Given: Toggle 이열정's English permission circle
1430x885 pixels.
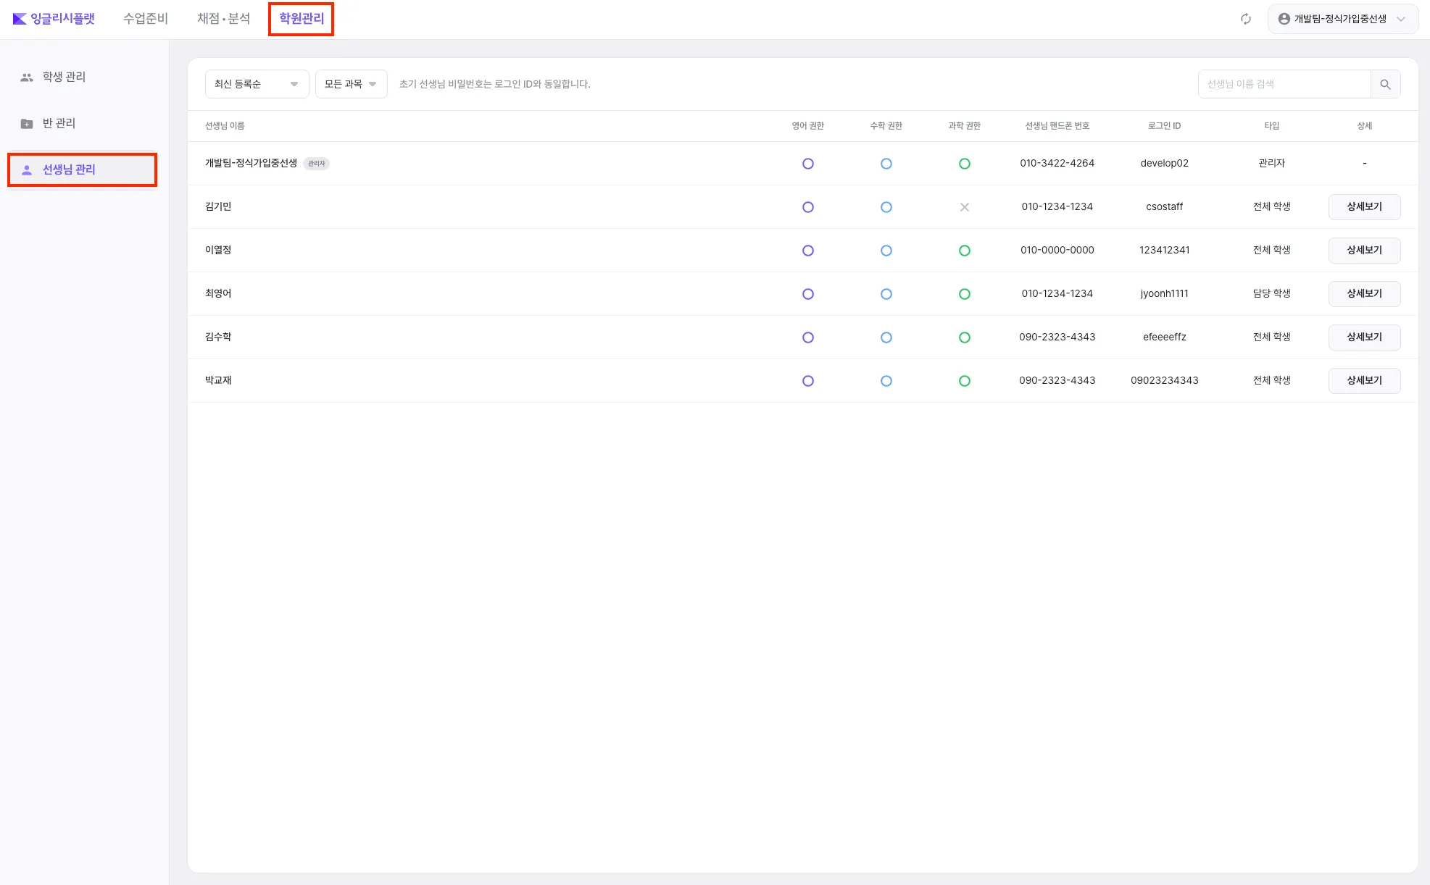Looking at the screenshot, I should tap(807, 251).
